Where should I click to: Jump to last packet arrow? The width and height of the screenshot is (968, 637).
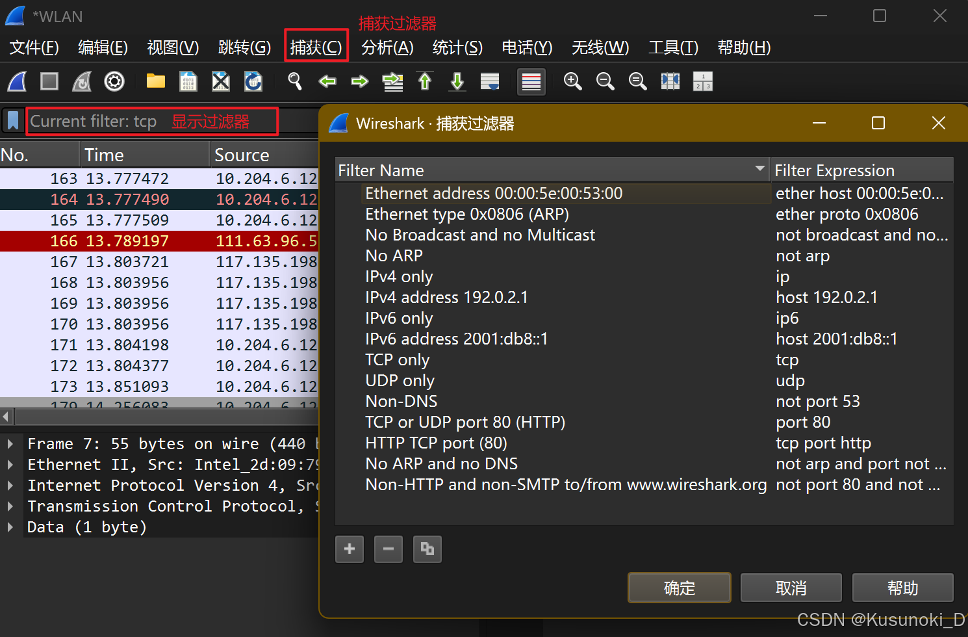(457, 81)
